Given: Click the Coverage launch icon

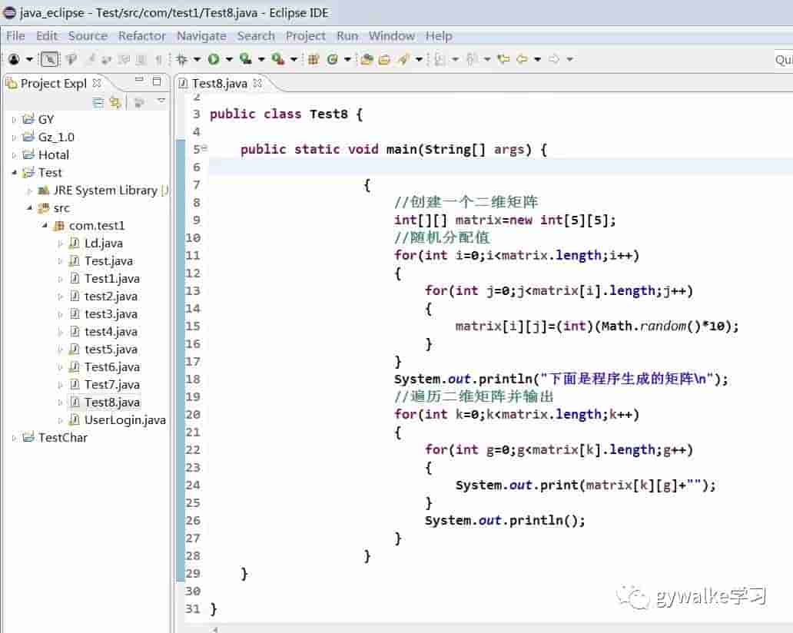Looking at the screenshot, I should (x=246, y=59).
